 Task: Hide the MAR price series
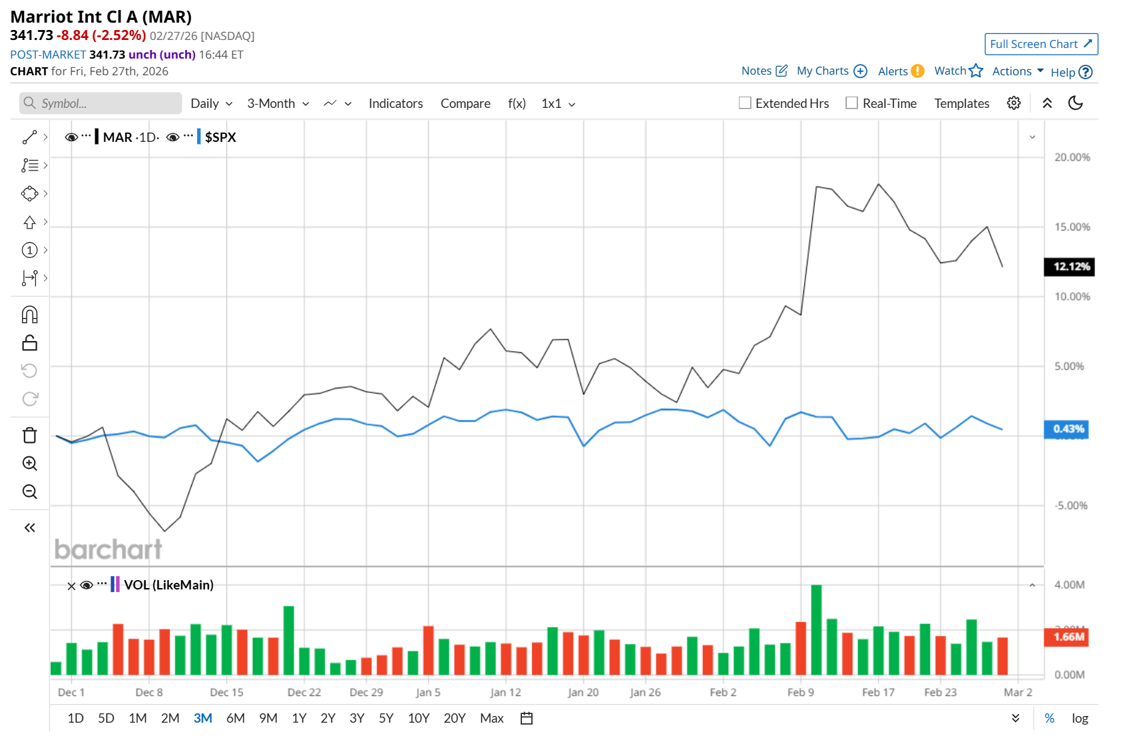coord(71,137)
